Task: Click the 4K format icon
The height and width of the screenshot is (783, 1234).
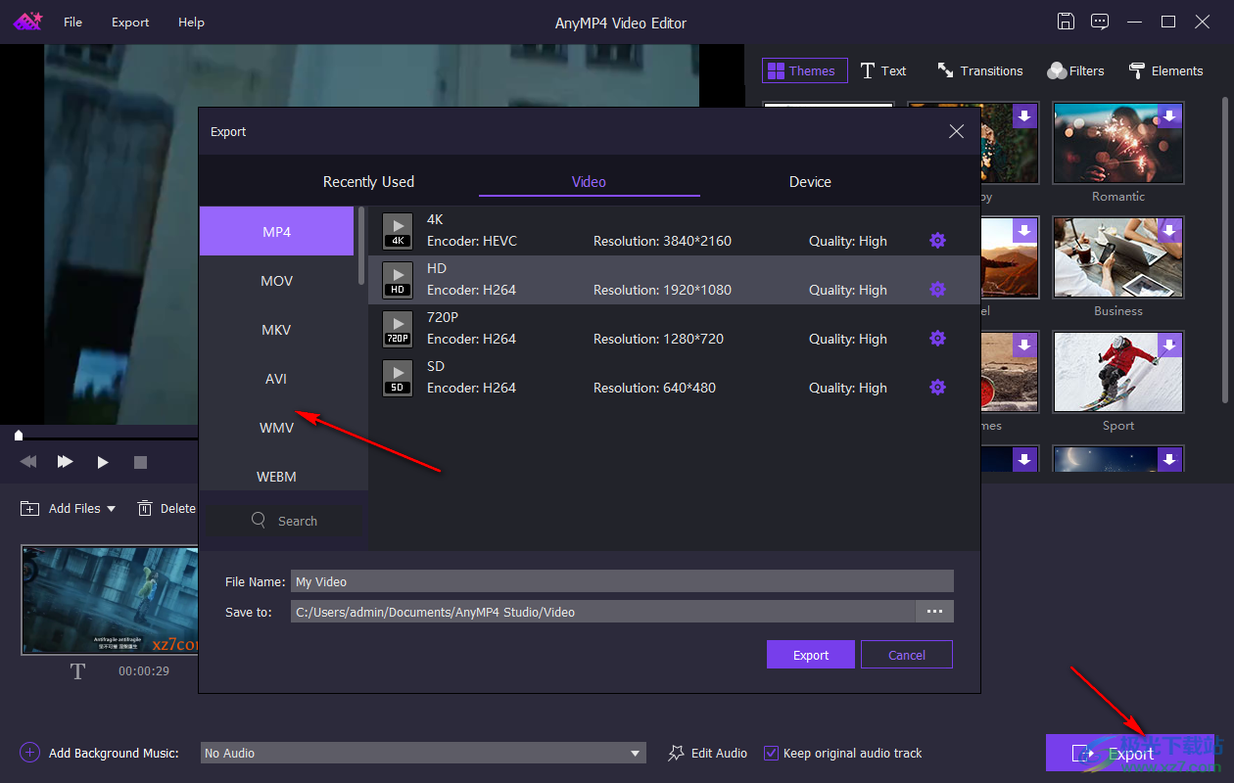Action: click(398, 231)
